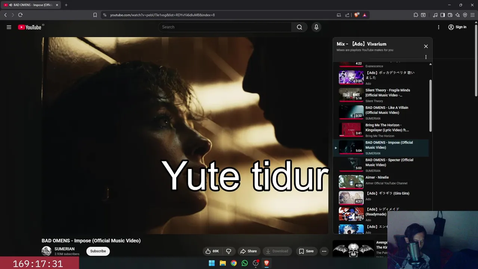The width and height of the screenshot is (478, 269).
Task: Toggle the browser sidebar panel
Action: click(x=443, y=15)
